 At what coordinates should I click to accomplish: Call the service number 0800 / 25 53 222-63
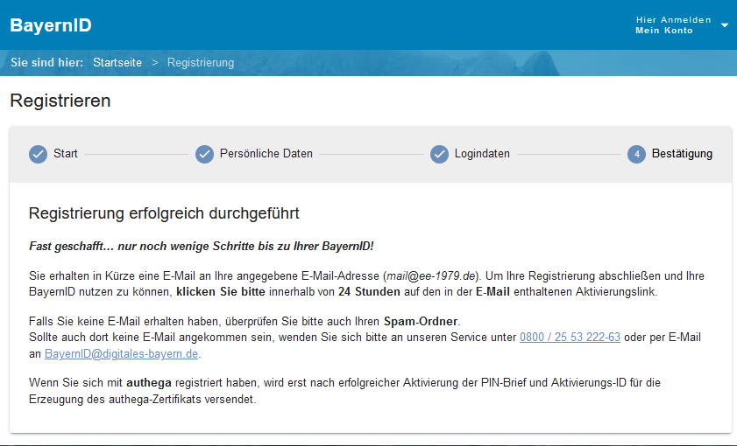(570, 338)
